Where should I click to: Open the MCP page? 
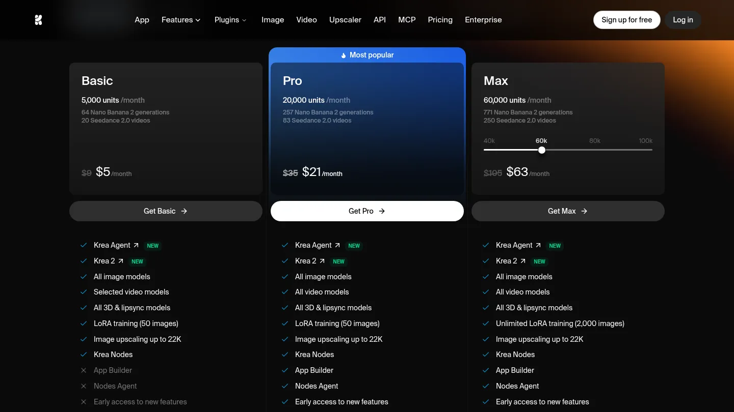coord(407,20)
